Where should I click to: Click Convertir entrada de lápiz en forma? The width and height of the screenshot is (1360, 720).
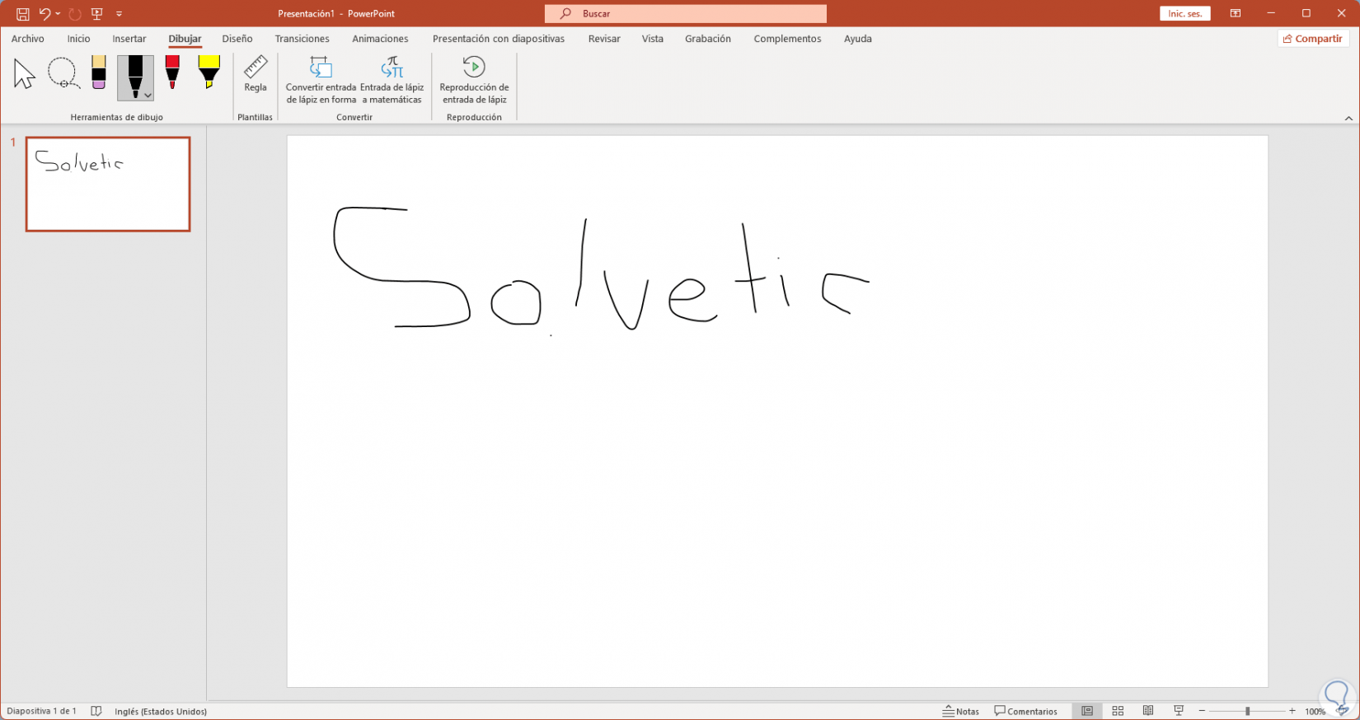(321, 81)
